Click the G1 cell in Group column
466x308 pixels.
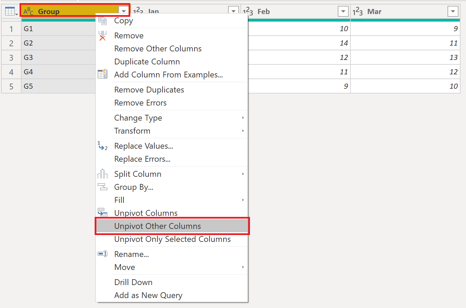(x=58, y=29)
